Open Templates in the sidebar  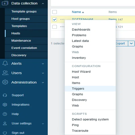[19, 26]
